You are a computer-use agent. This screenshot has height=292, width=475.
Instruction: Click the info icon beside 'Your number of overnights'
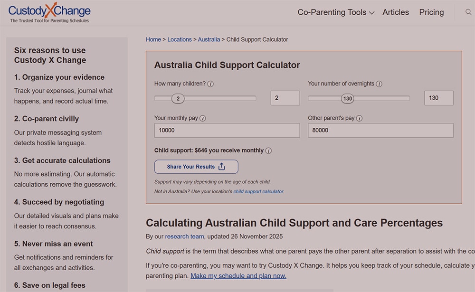click(380, 83)
